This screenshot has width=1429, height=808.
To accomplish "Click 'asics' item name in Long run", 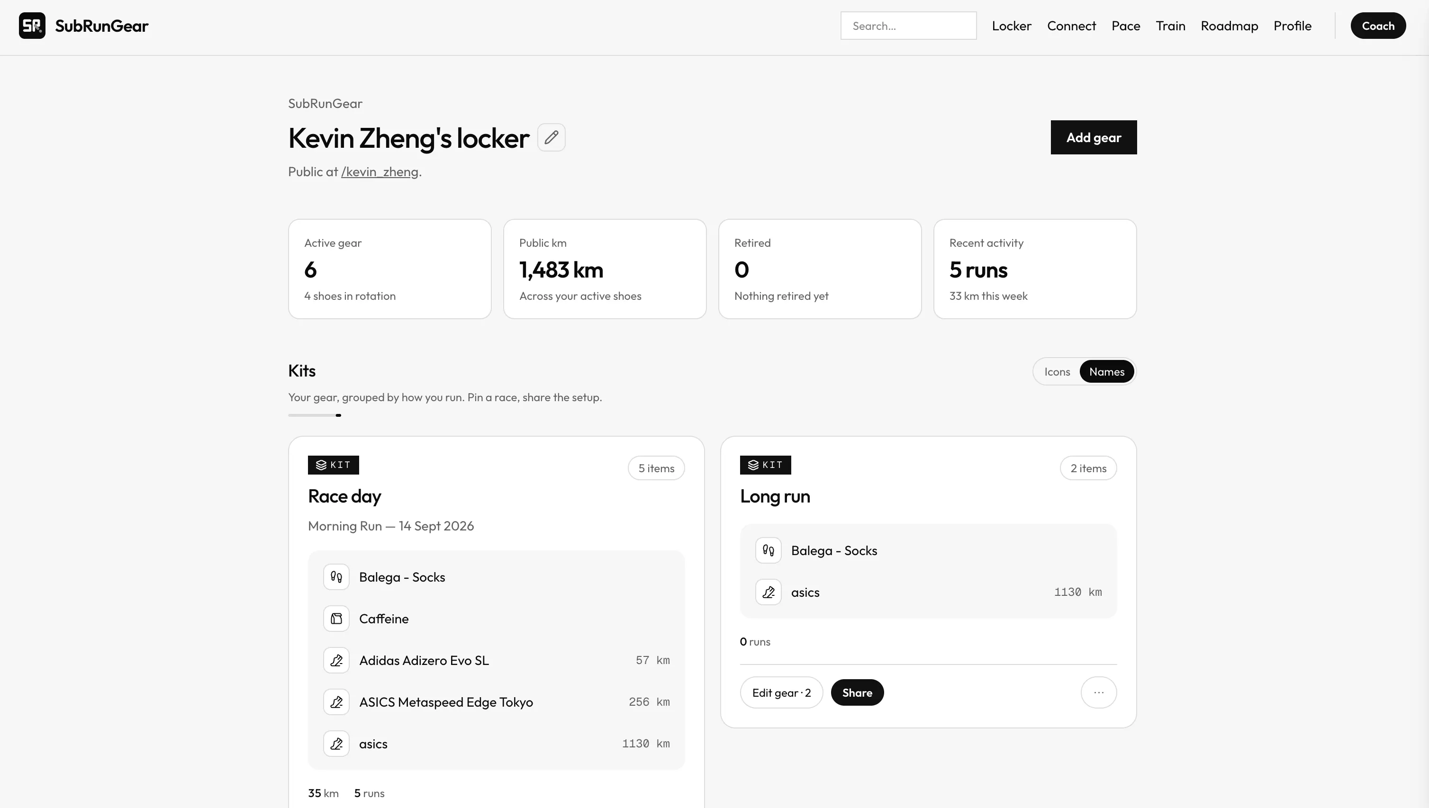I will (x=805, y=592).
